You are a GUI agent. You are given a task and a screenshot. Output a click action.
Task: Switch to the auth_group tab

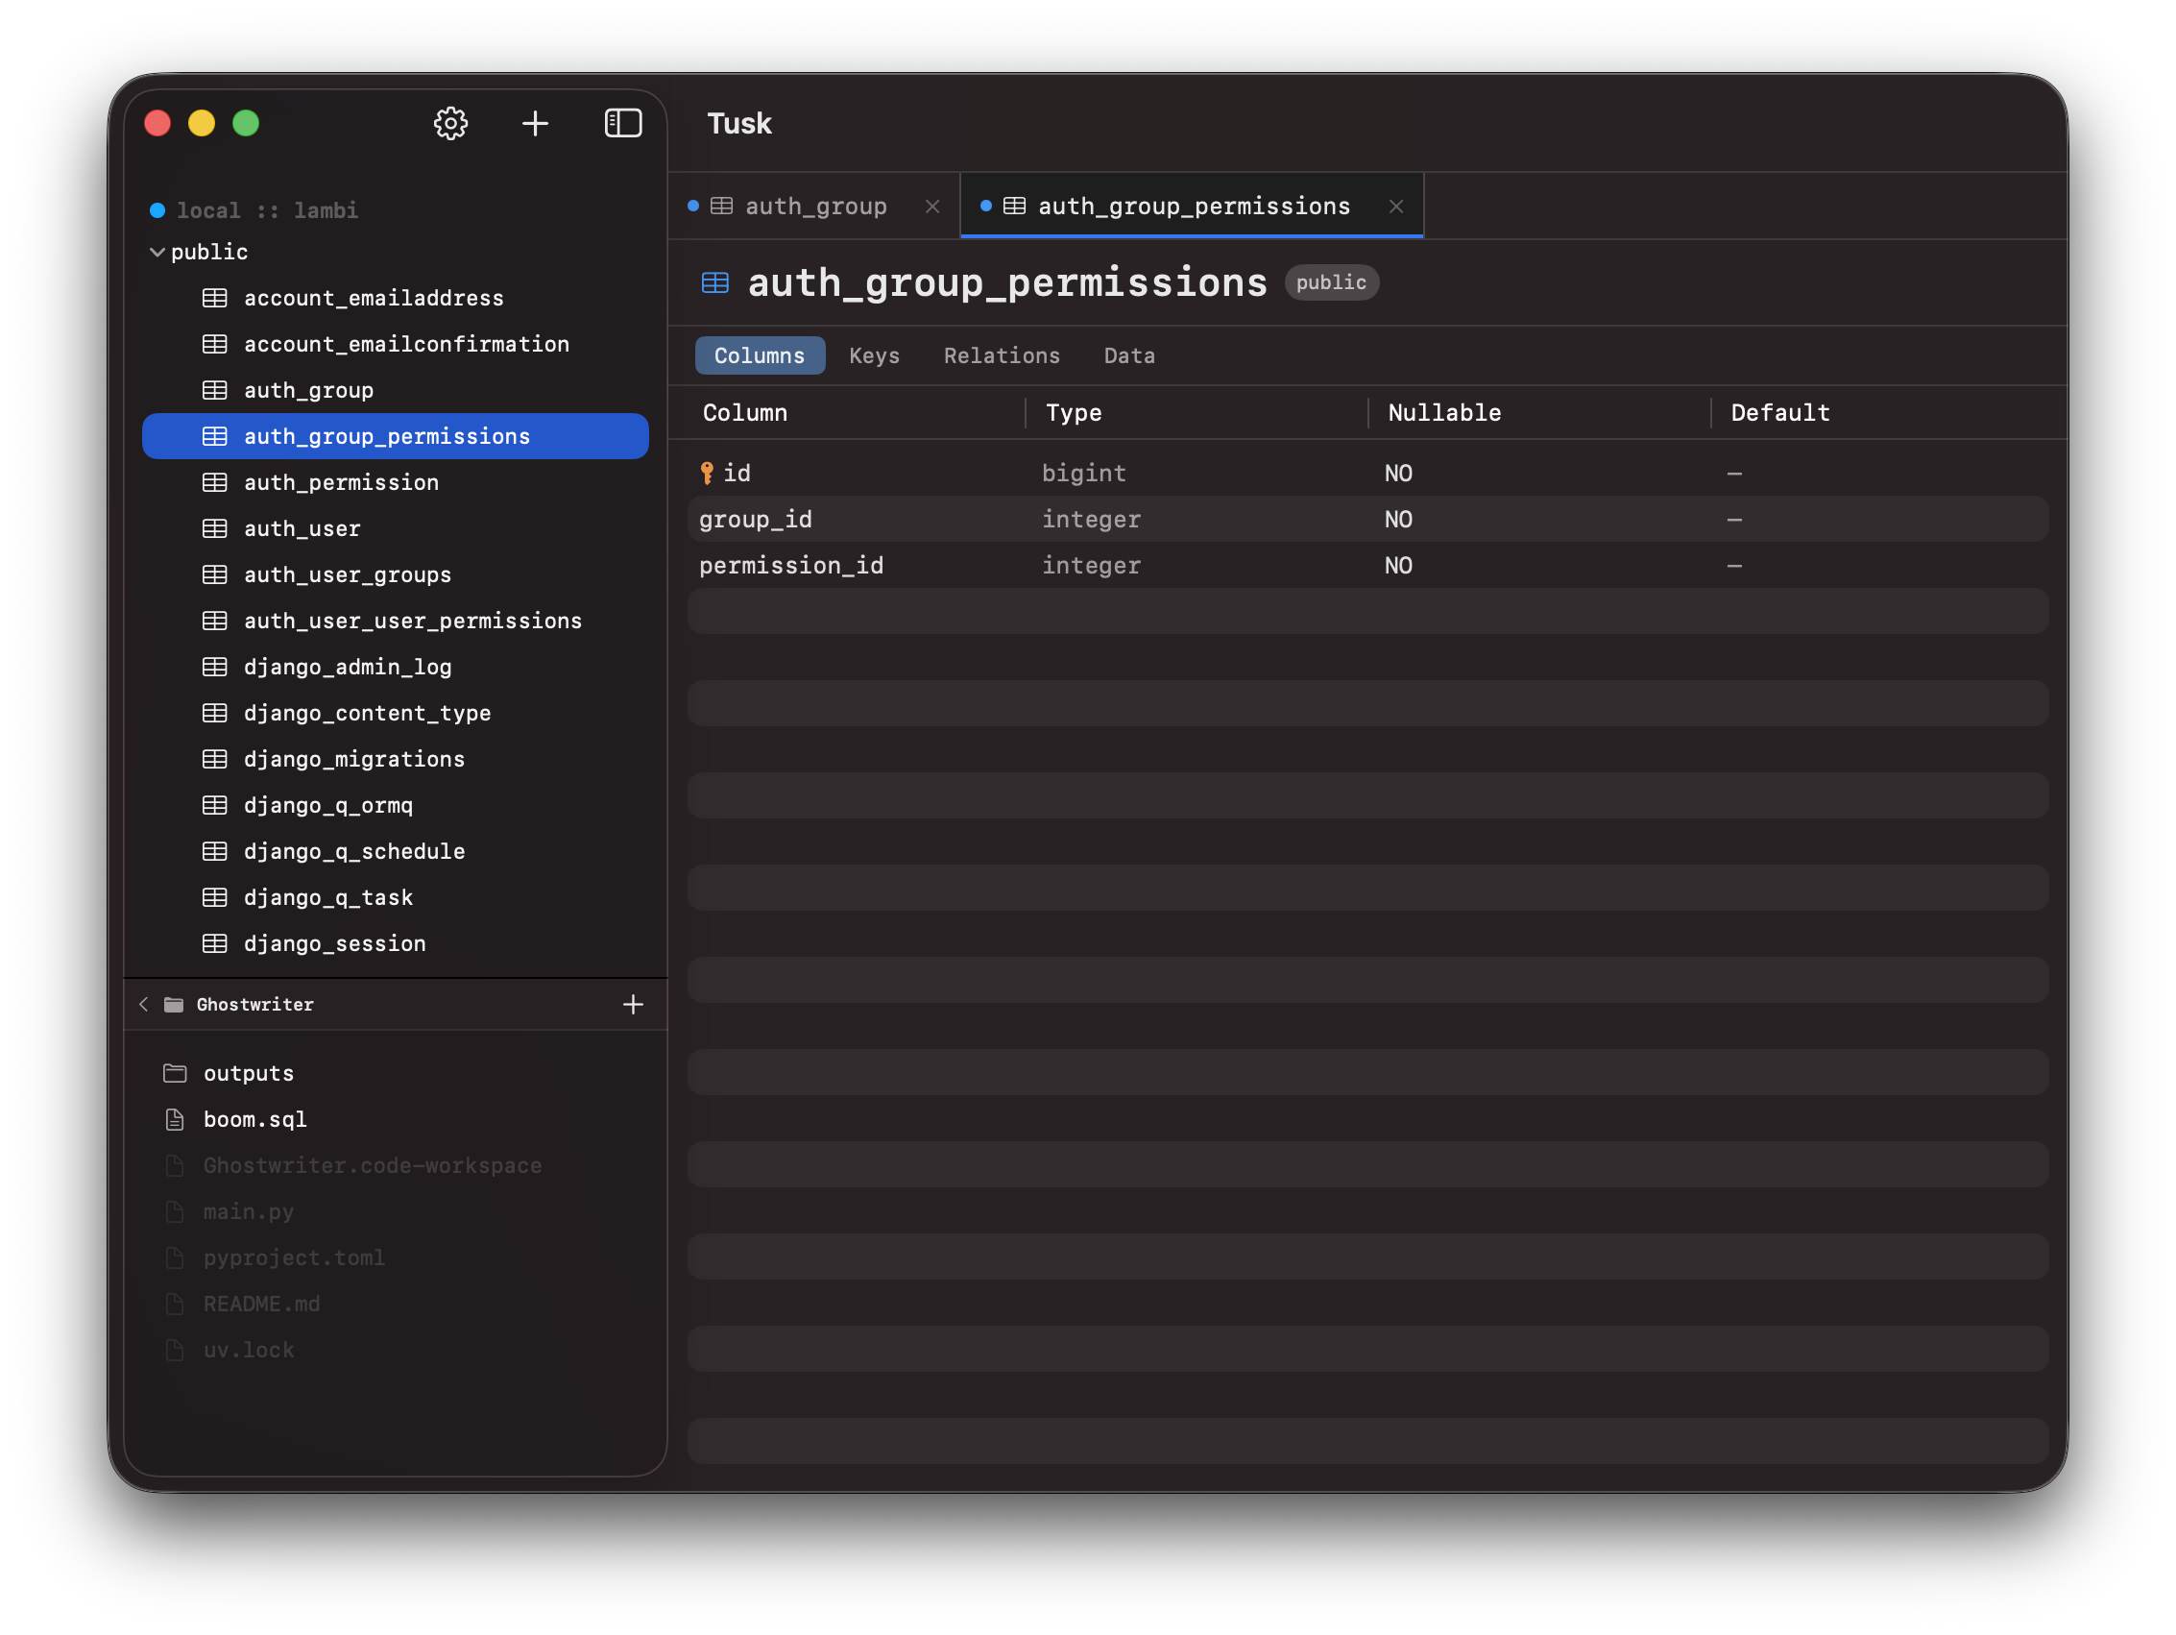(814, 206)
